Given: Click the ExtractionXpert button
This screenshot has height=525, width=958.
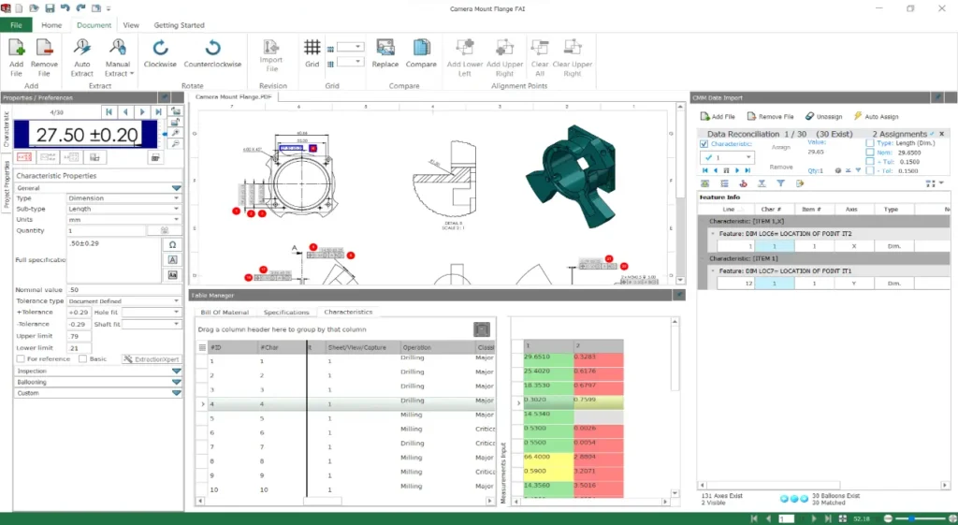Looking at the screenshot, I should 152,358.
